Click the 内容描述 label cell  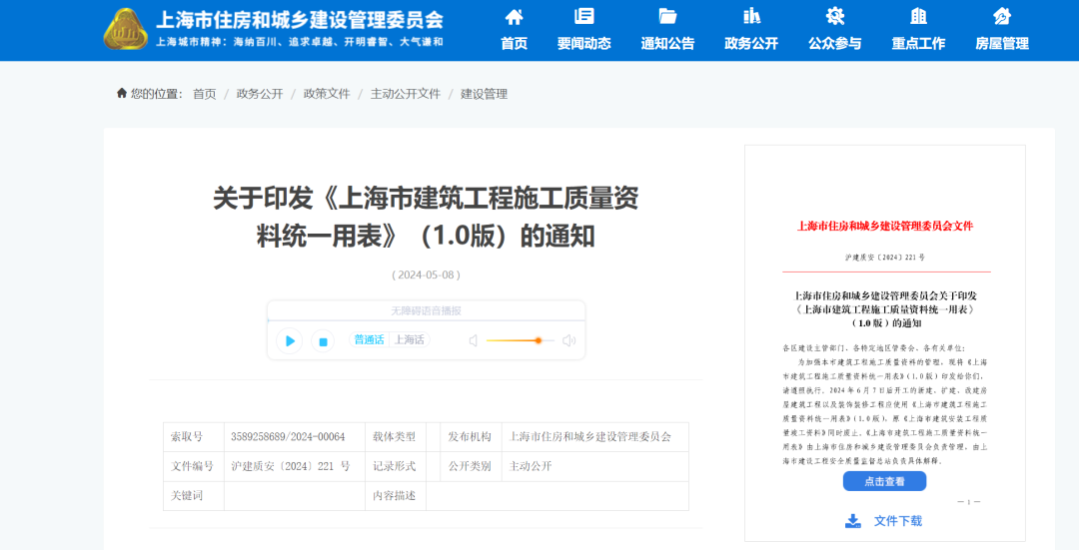pos(395,496)
